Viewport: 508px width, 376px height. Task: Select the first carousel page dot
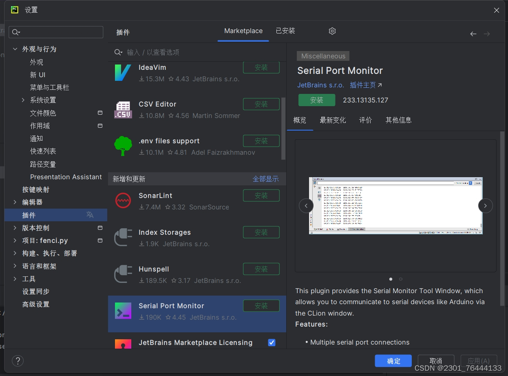pyautogui.click(x=391, y=279)
